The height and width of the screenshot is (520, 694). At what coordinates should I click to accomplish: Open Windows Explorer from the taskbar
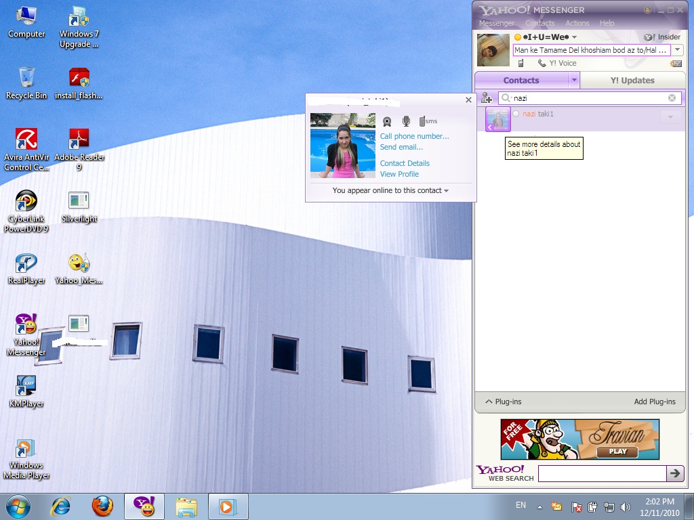[x=186, y=506]
